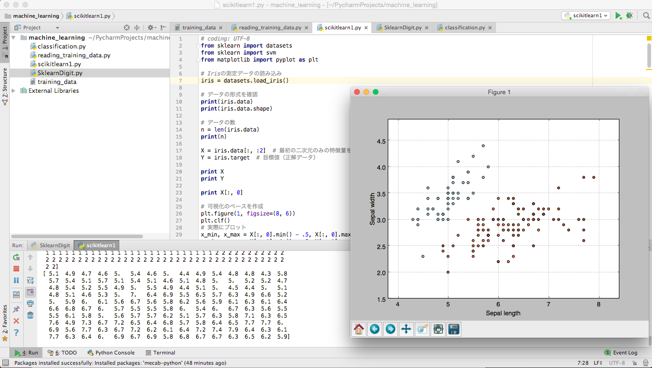Save the figure with the floppy icon
The image size is (652, 368).
[x=454, y=329]
